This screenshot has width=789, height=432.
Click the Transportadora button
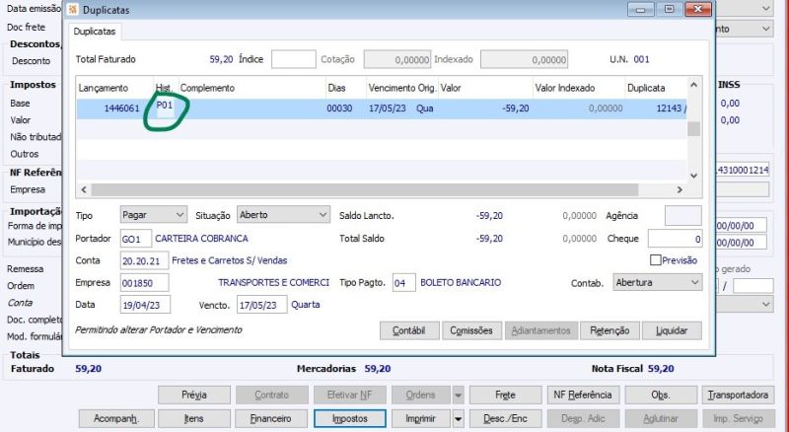coord(738,395)
